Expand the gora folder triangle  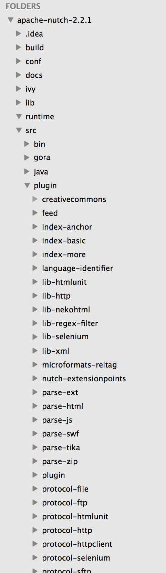click(x=27, y=158)
